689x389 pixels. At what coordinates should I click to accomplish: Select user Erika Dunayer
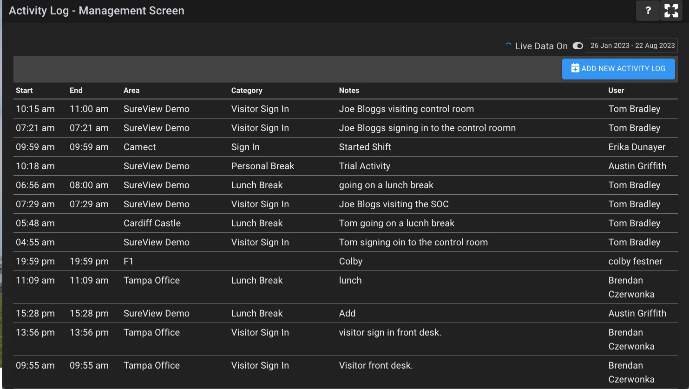[x=637, y=147]
